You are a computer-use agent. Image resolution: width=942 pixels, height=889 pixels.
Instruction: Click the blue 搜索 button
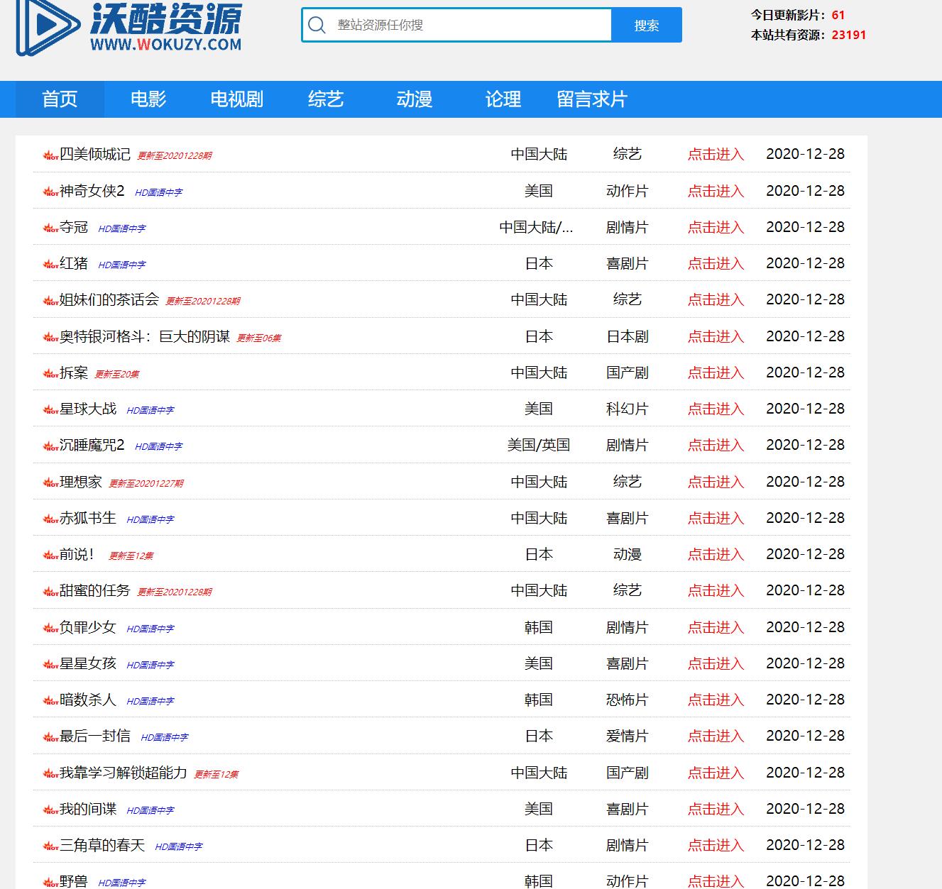point(647,26)
